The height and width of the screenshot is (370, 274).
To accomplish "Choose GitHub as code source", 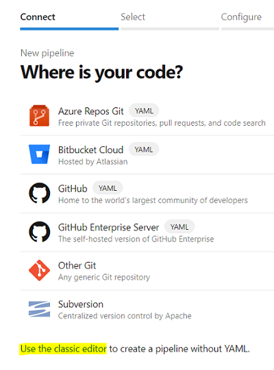I will pos(147,194).
